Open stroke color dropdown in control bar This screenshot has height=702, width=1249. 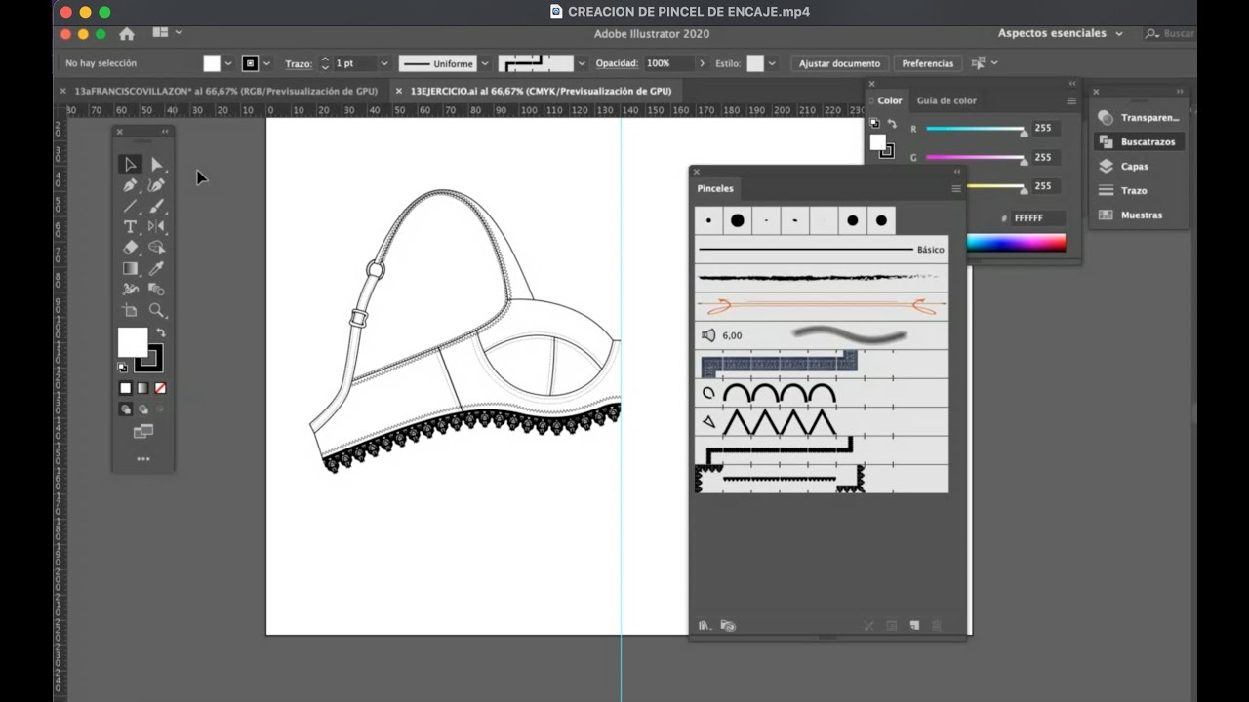[267, 63]
